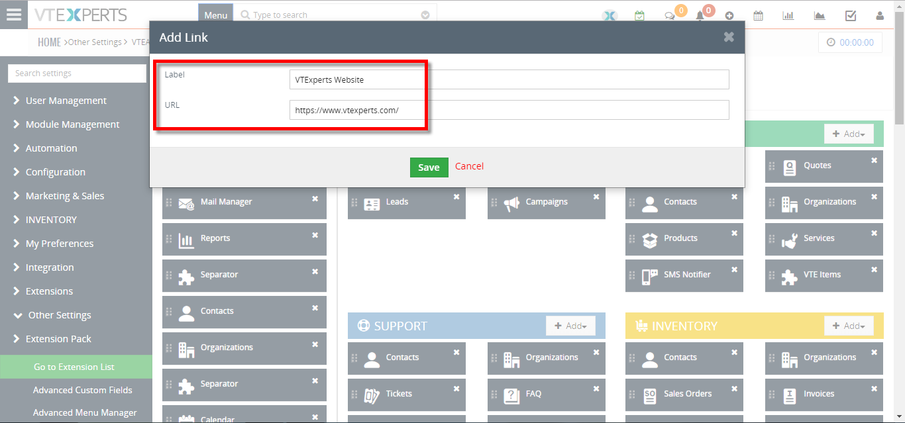Open the calendar icon in top bar
905x423 pixels.
pos(759,16)
